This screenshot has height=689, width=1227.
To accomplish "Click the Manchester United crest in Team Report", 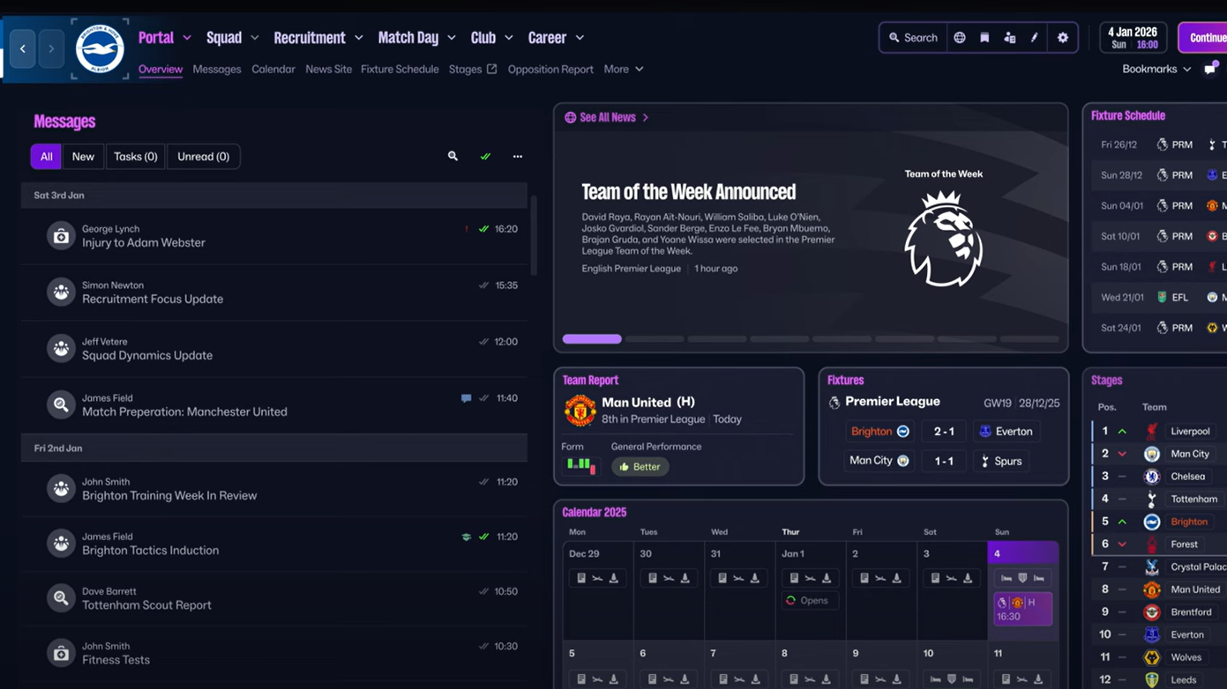I will (x=580, y=411).
